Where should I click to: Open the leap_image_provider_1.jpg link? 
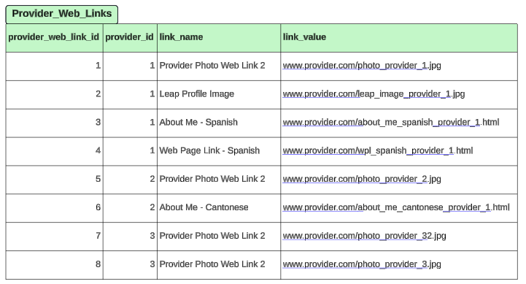(x=374, y=94)
